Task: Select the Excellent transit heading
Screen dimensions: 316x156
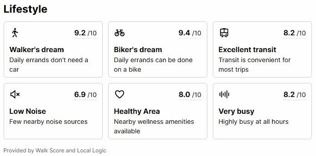Action: (247, 50)
